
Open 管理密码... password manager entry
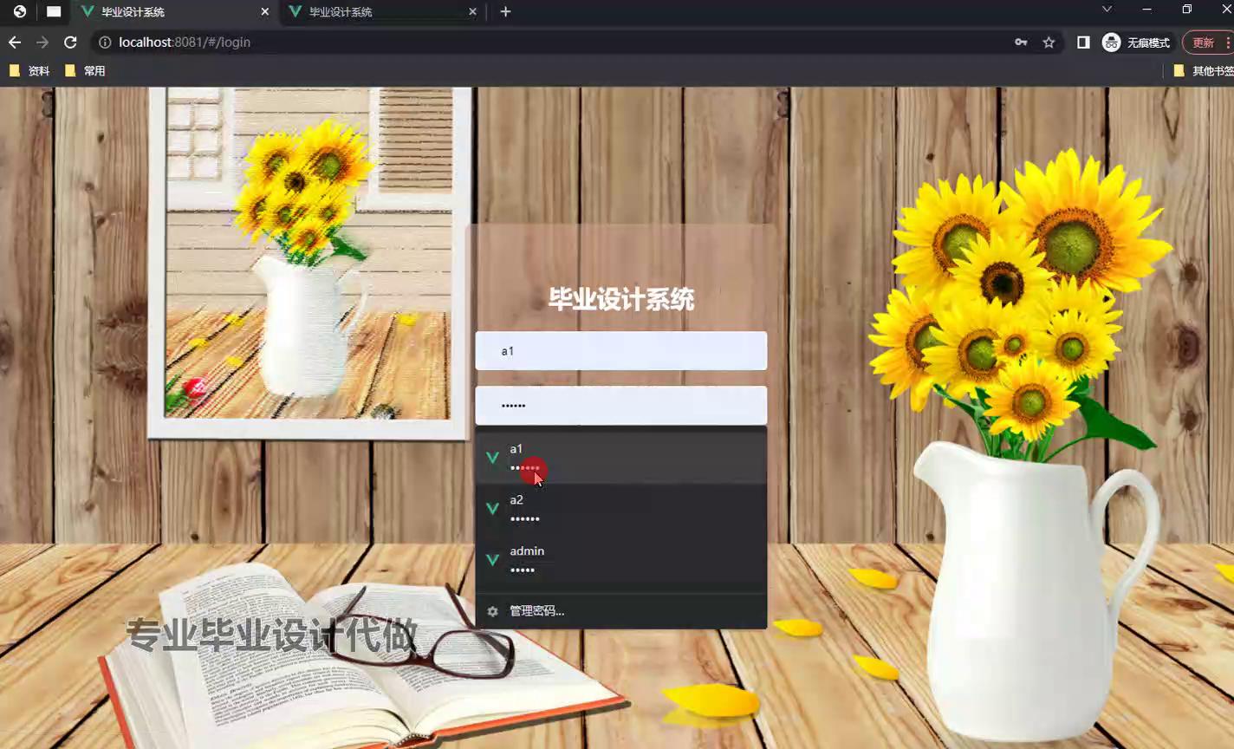[621, 611]
